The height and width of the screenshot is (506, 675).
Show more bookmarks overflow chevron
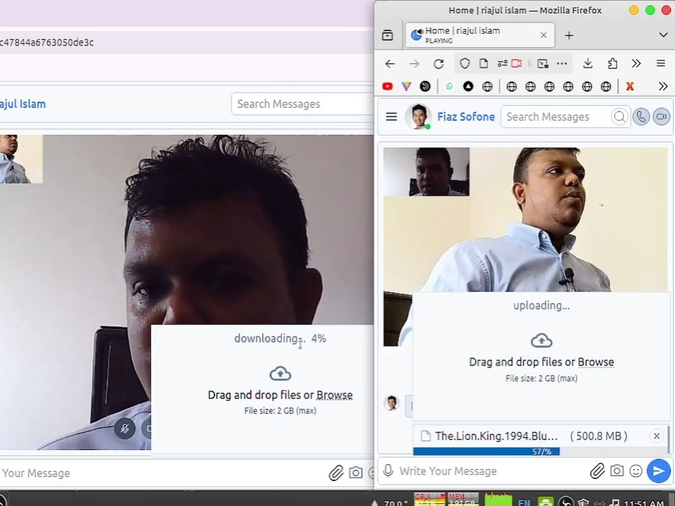click(x=663, y=86)
